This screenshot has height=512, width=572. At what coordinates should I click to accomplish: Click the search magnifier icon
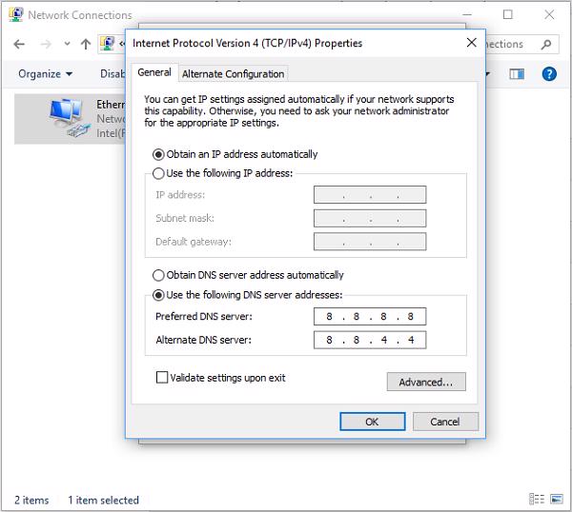[547, 44]
